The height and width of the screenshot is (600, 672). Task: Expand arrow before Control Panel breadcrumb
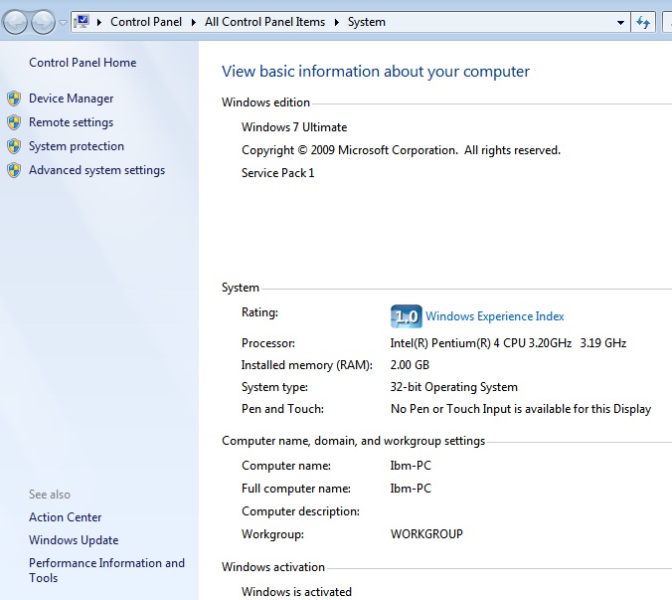coord(99,22)
